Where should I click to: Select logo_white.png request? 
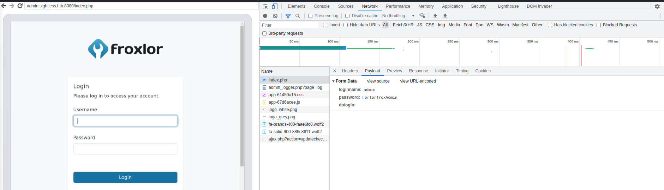[x=294, y=110]
